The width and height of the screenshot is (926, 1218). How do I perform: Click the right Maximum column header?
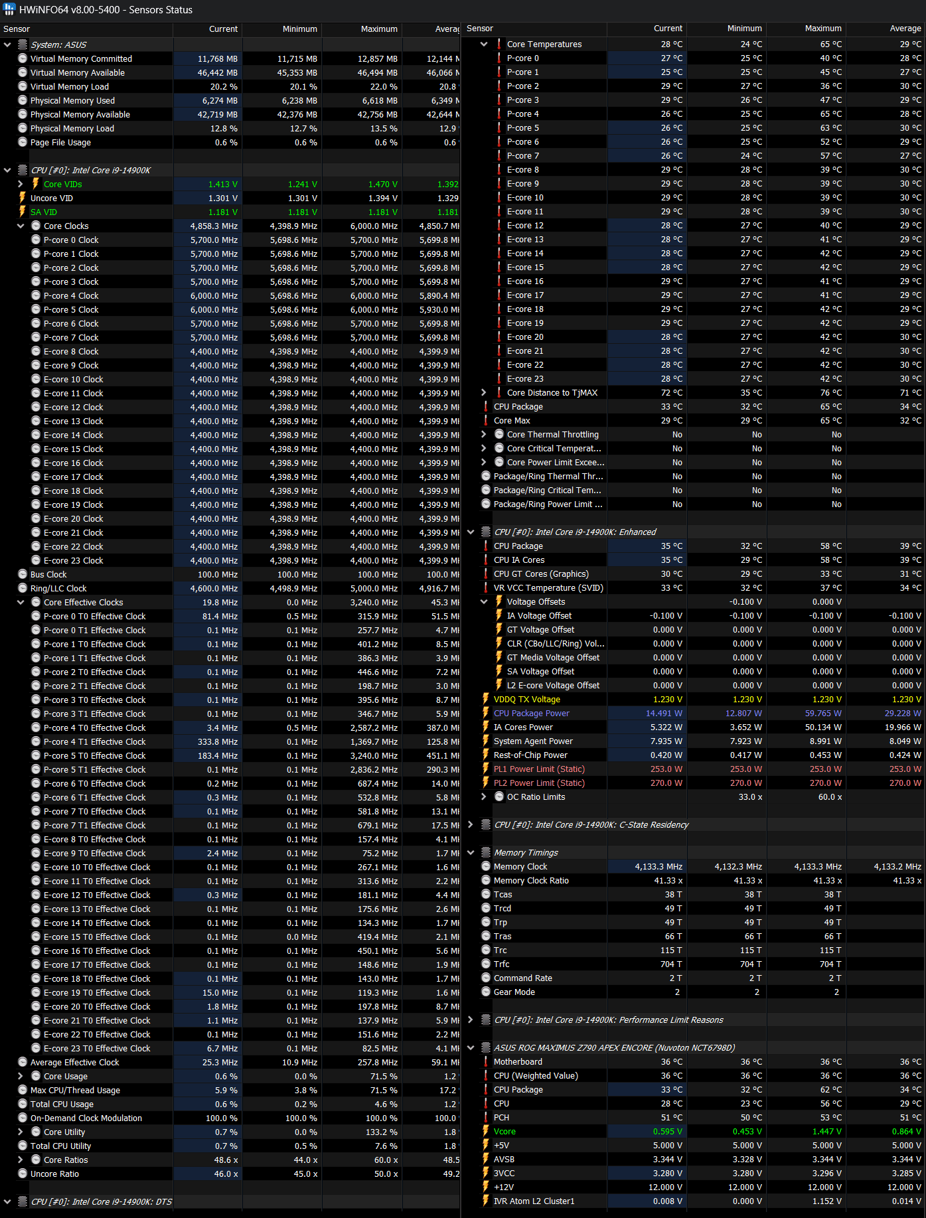pyautogui.click(x=807, y=29)
